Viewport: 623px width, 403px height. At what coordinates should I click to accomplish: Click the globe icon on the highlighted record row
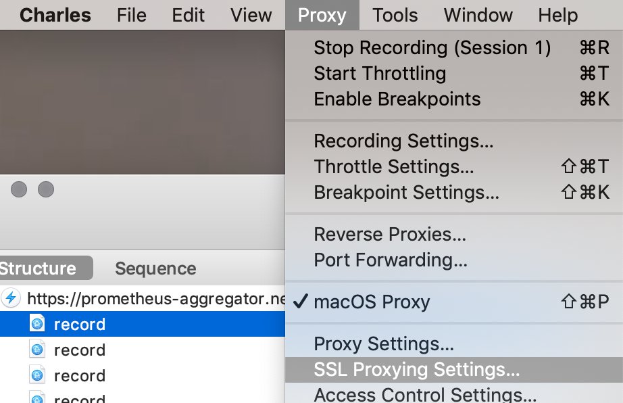37,323
